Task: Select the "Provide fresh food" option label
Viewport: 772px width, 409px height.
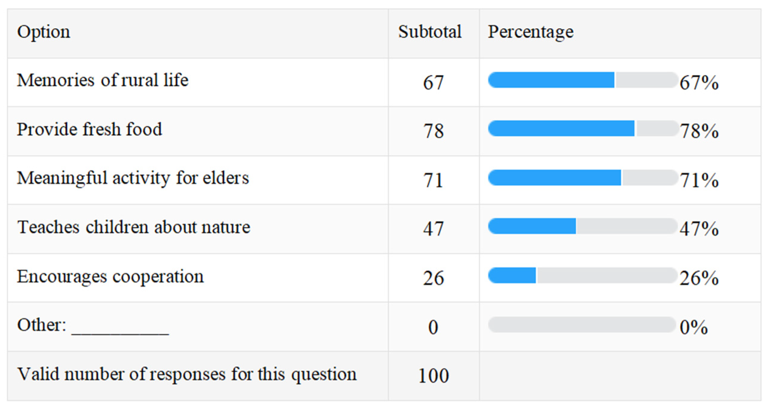Action: click(89, 129)
